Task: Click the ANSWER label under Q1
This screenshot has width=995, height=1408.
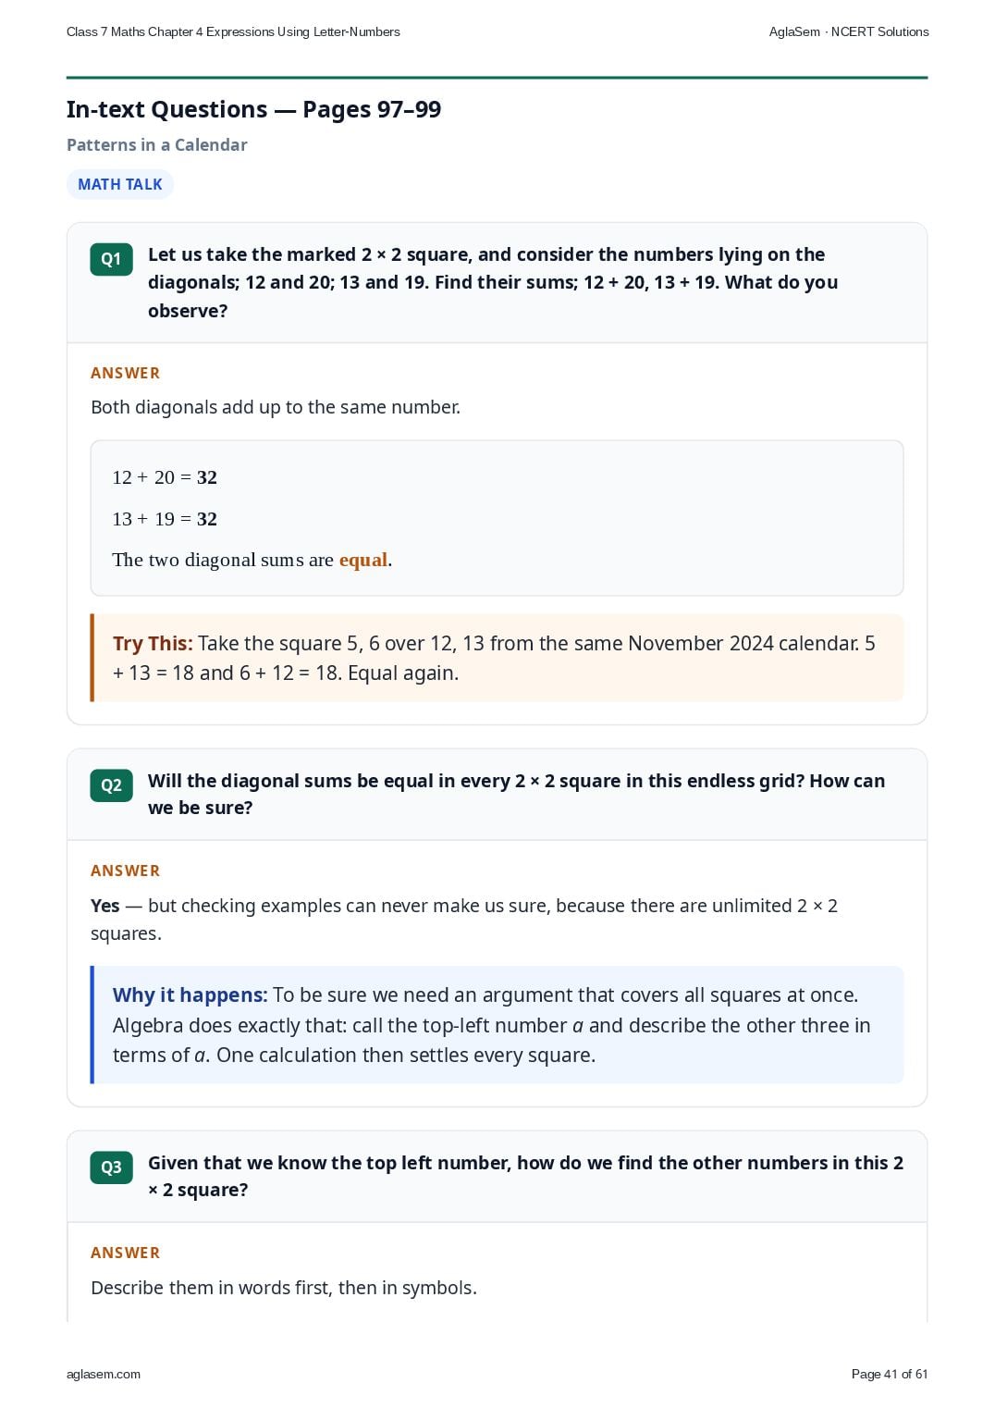Action: click(x=126, y=373)
